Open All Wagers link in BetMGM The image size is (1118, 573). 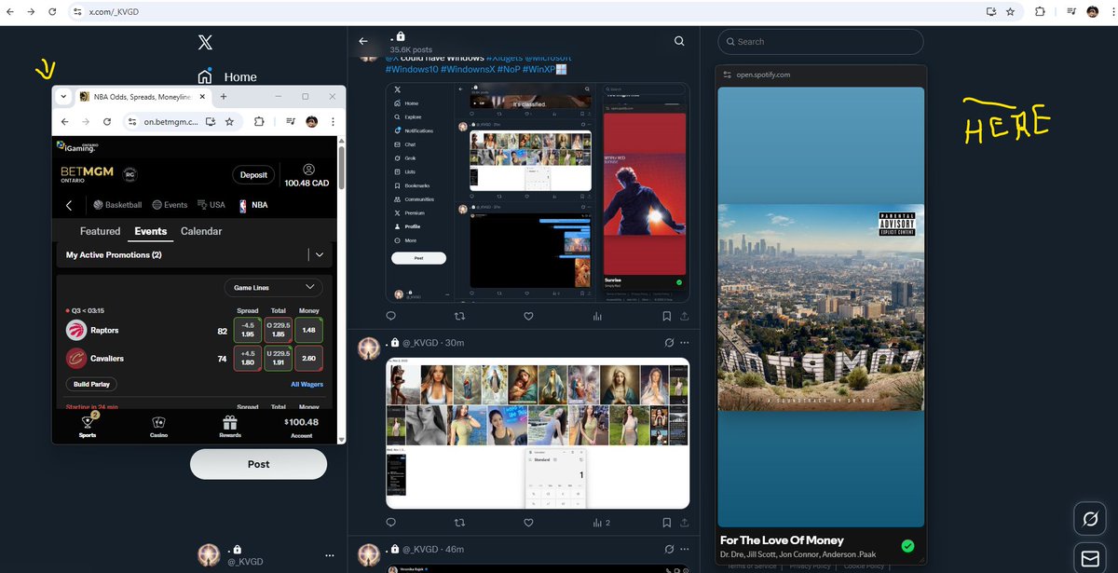[307, 384]
